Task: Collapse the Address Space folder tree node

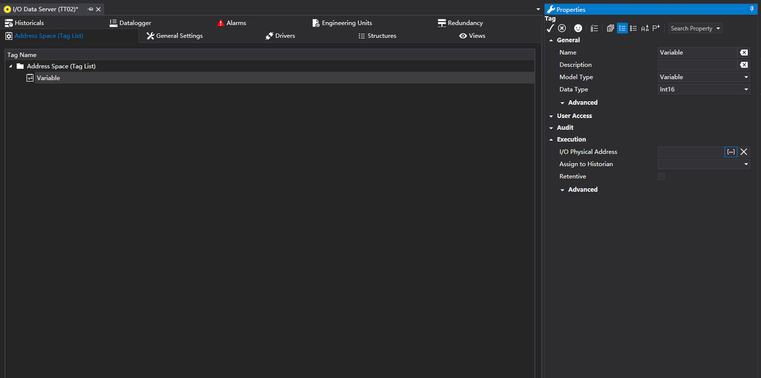Action: pyautogui.click(x=10, y=67)
